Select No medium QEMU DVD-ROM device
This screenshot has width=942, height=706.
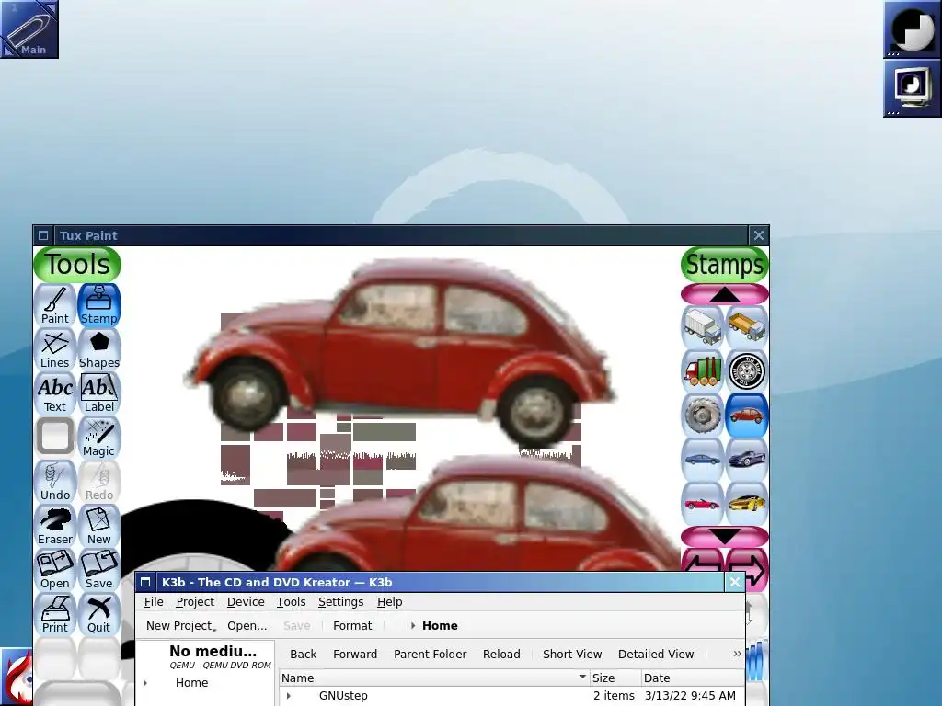(x=207, y=656)
